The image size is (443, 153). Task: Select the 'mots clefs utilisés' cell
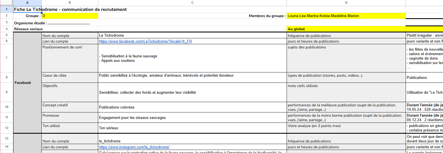pyautogui.click(x=346, y=92)
